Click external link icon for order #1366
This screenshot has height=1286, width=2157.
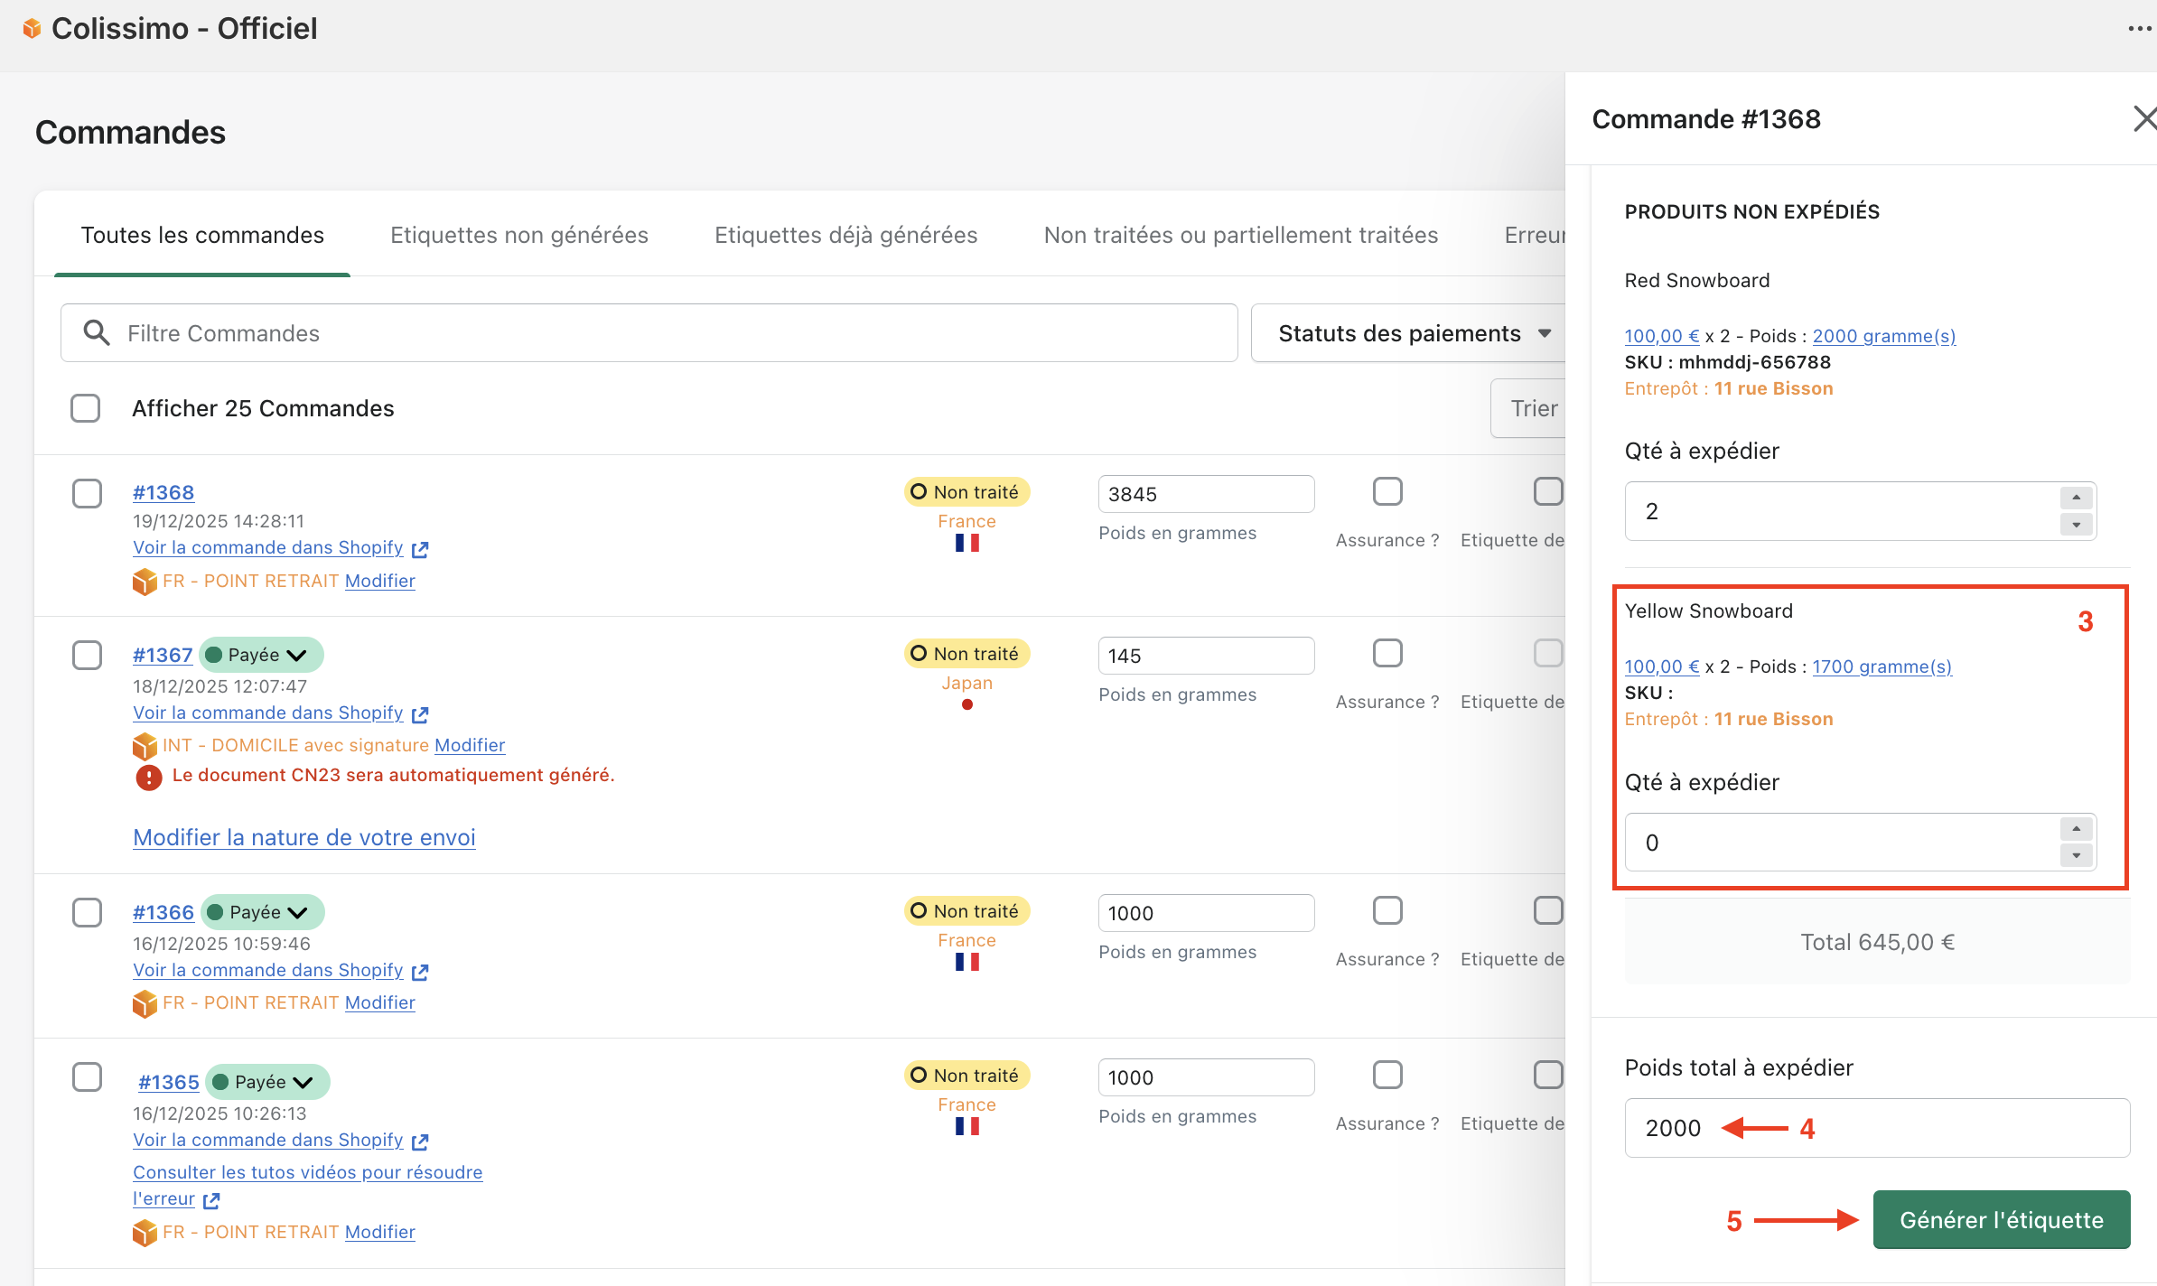pyautogui.click(x=420, y=972)
